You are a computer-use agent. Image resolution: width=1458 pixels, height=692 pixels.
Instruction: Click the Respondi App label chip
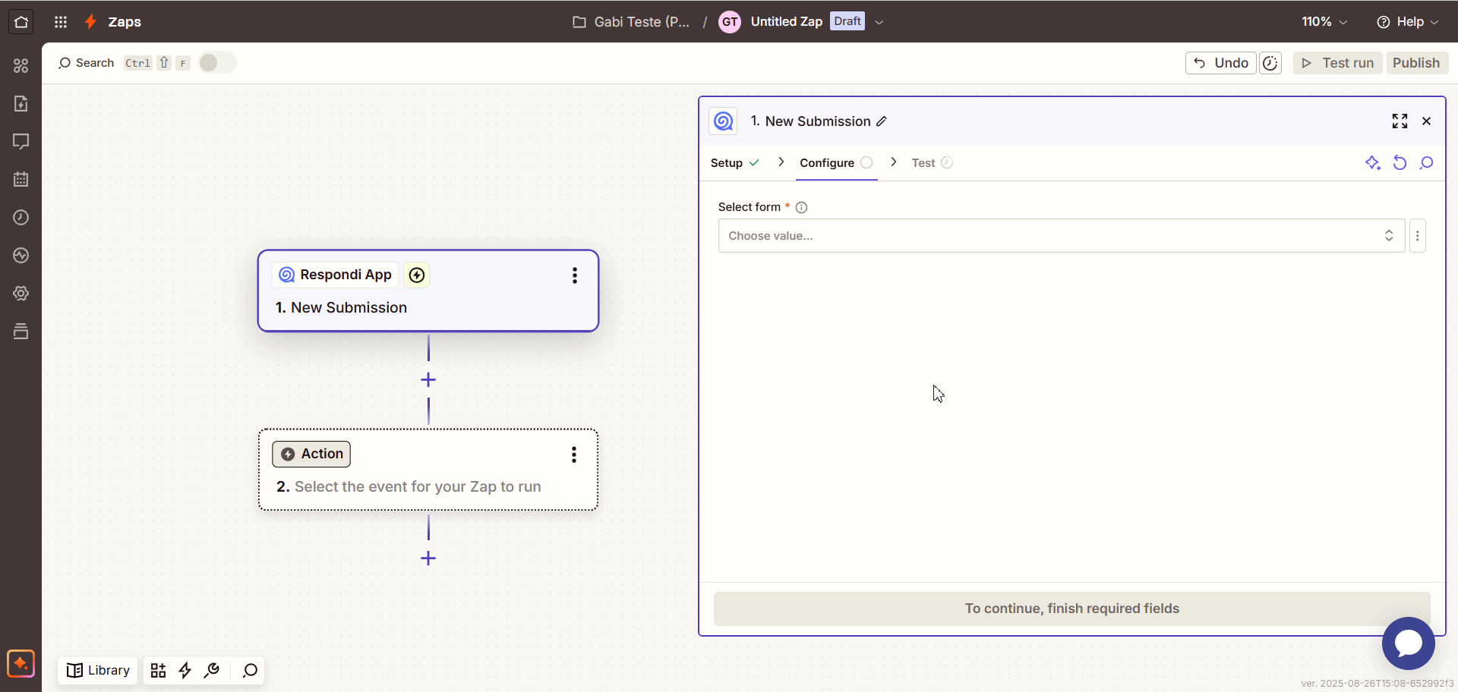[x=335, y=275]
